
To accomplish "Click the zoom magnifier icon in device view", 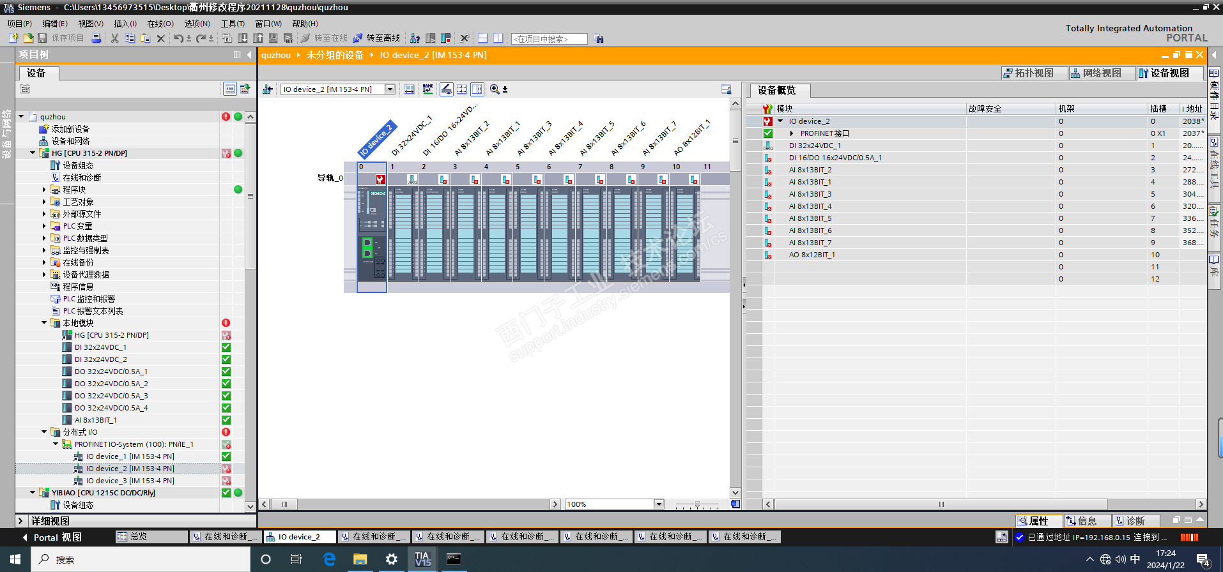I will pyautogui.click(x=495, y=89).
